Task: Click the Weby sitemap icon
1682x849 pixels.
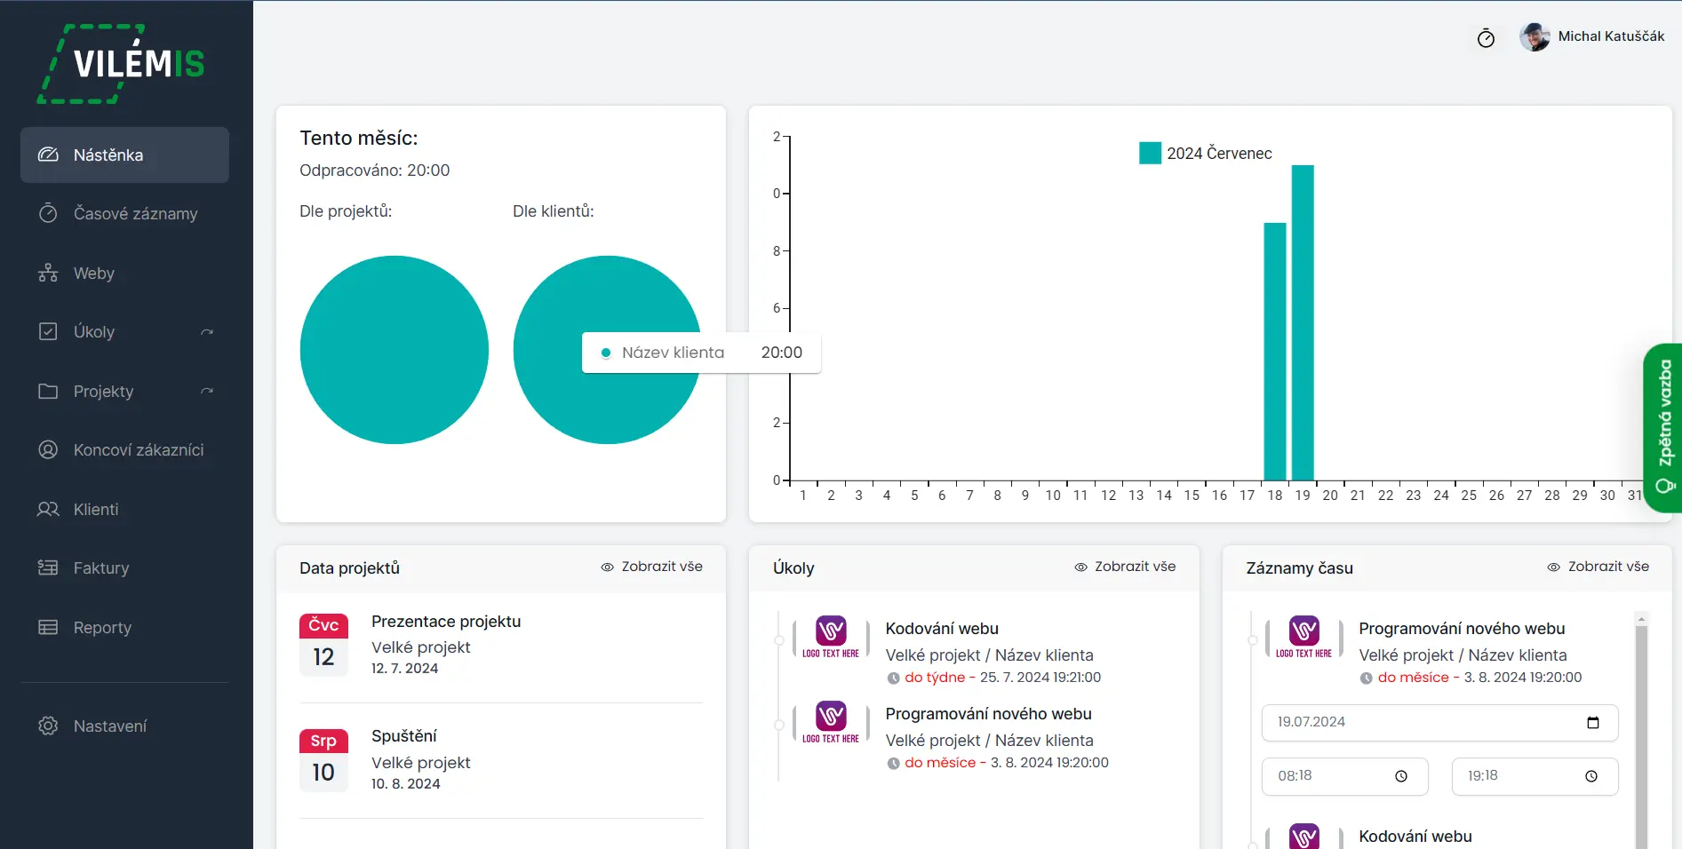Action: (x=48, y=273)
